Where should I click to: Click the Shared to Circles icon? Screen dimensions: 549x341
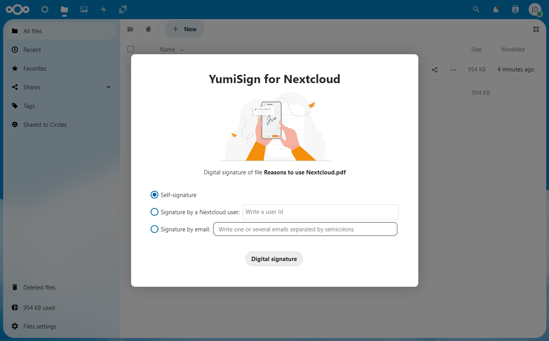coord(15,124)
